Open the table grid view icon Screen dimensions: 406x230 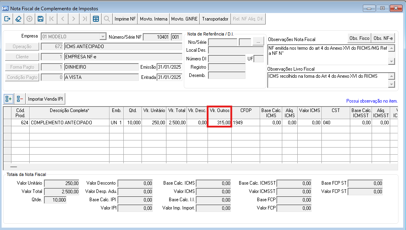(96, 19)
